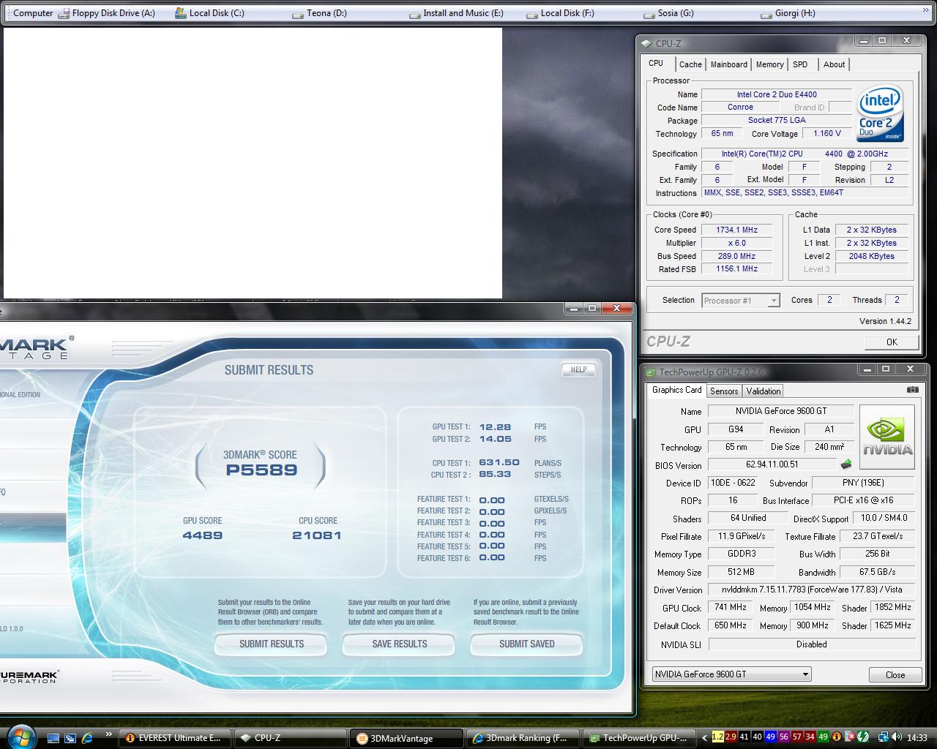This screenshot has height=749, width=937.
Task: Open the Windows Start orb
Action: click(x=20, y=736)
